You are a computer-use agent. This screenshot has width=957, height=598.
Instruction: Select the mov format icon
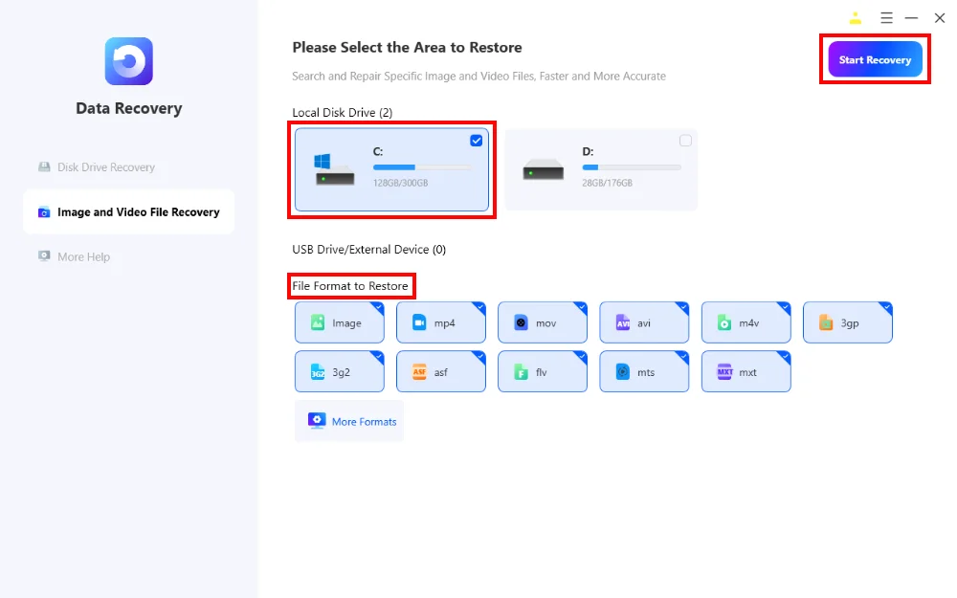click(521, 323)
